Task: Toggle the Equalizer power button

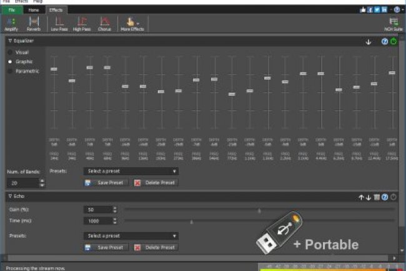Action: (x=394, y=41)
